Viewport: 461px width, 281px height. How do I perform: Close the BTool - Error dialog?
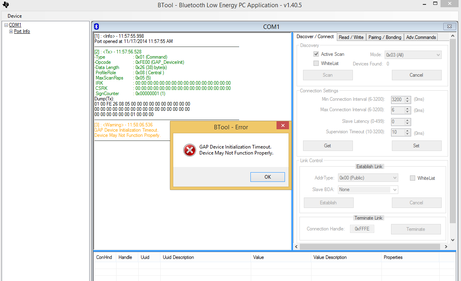coord(283,125)
